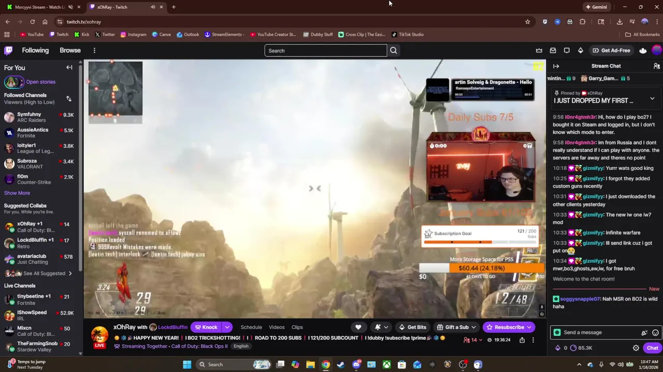This screenshot has height=372, width=663.
Task: Click the purple Chat send button
Action: pos(653,348)
